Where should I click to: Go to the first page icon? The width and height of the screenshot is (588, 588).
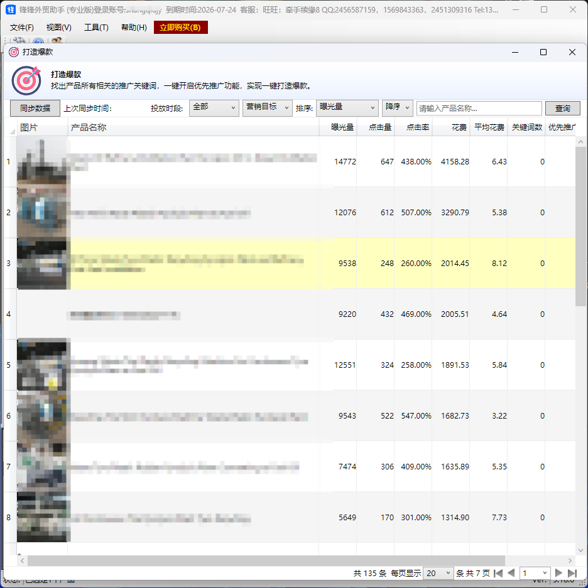pyautogui.click(x=498, y=573)
